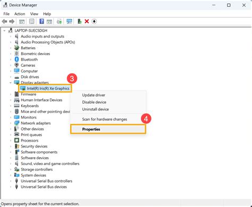Click the Processors chip icon
Image resolution: width=252 pixels, height=207 pixels.
click(x=16, y=140)
